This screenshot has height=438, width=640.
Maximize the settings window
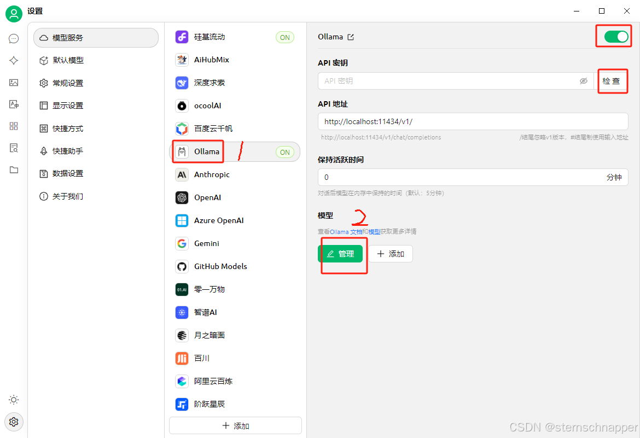[x=602, y=11]
